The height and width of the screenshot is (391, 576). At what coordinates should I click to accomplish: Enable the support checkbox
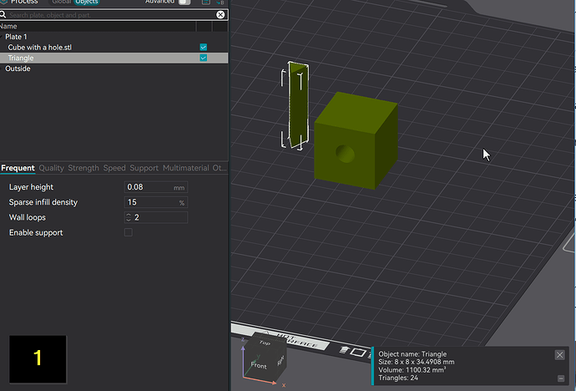(129, 232)
